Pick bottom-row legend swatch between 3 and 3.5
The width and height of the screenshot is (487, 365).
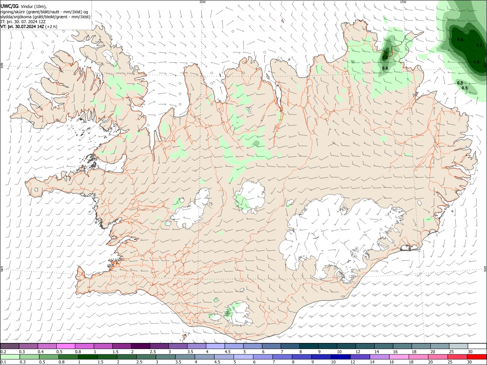(166, 357)
